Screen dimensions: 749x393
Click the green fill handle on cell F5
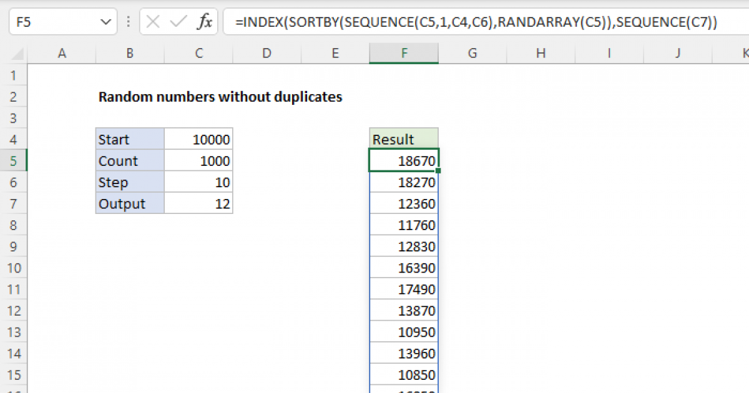pyautogui.click(x=438, y=170)
